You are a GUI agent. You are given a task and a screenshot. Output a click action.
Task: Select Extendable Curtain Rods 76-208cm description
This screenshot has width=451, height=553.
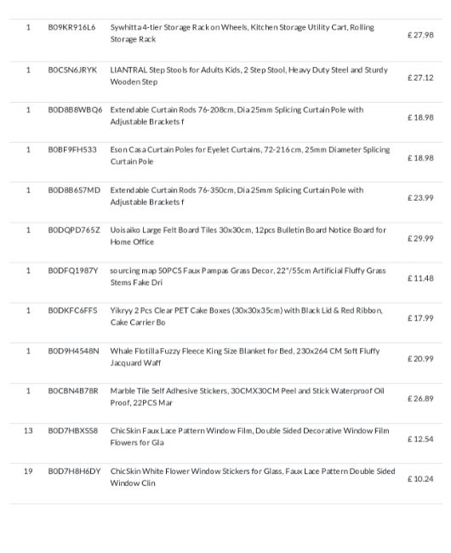click(237, 116)
